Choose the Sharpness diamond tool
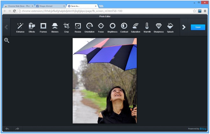Screen dimensions: 210x134 pos(158,27)
